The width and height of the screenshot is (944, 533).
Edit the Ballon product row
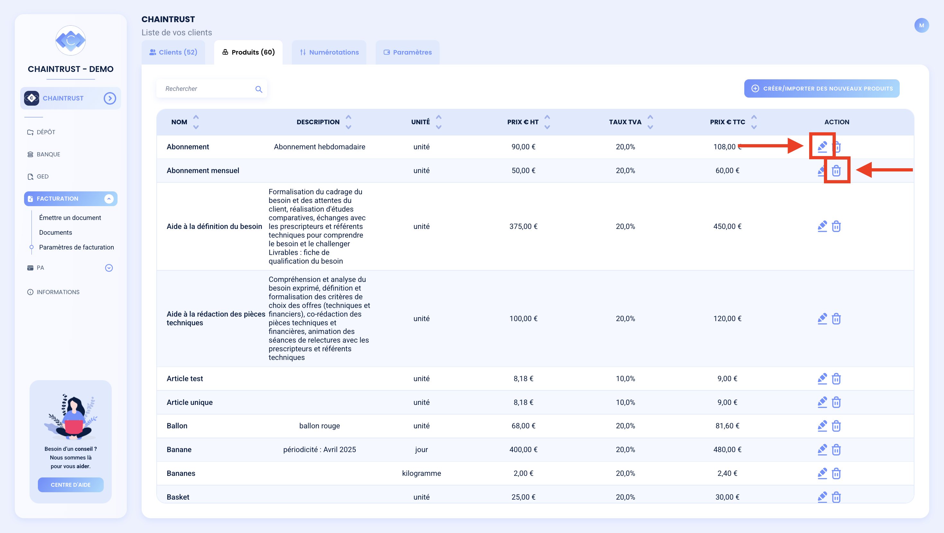pyautogui.click(x=822, y=425)
